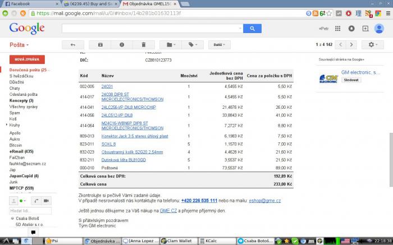
Task: Click the eshop@gme.cz email link
Action: tap(264, 201)
